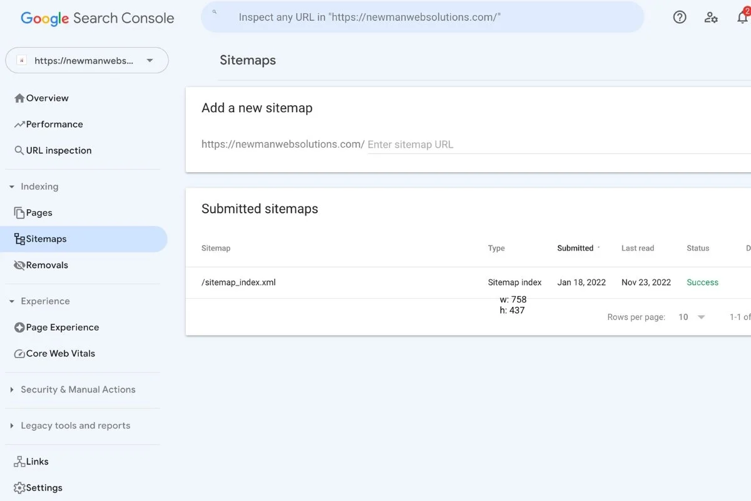This screenshot has height=501, width=751.
Task: Click the Sitemaps page title
Action: pyautogui.click(x=248, y=61)
